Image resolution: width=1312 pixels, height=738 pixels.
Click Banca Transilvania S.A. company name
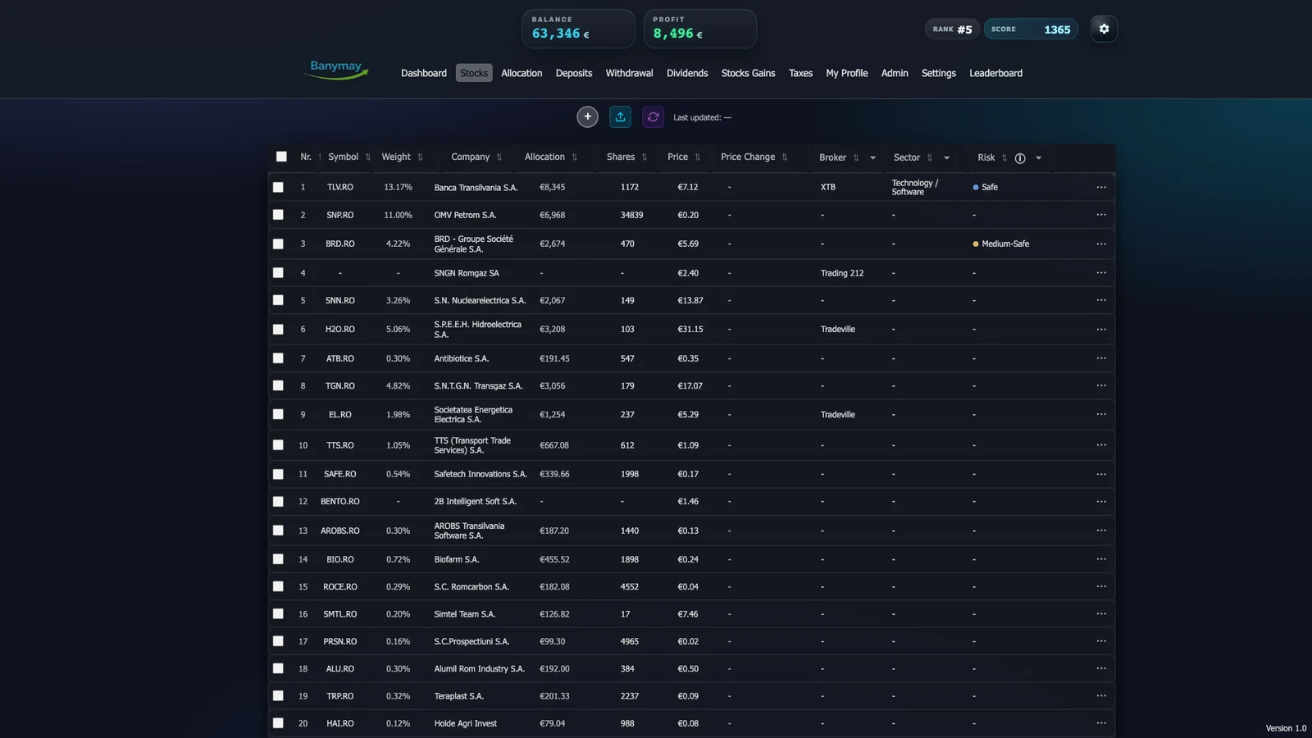click(476, 188)
